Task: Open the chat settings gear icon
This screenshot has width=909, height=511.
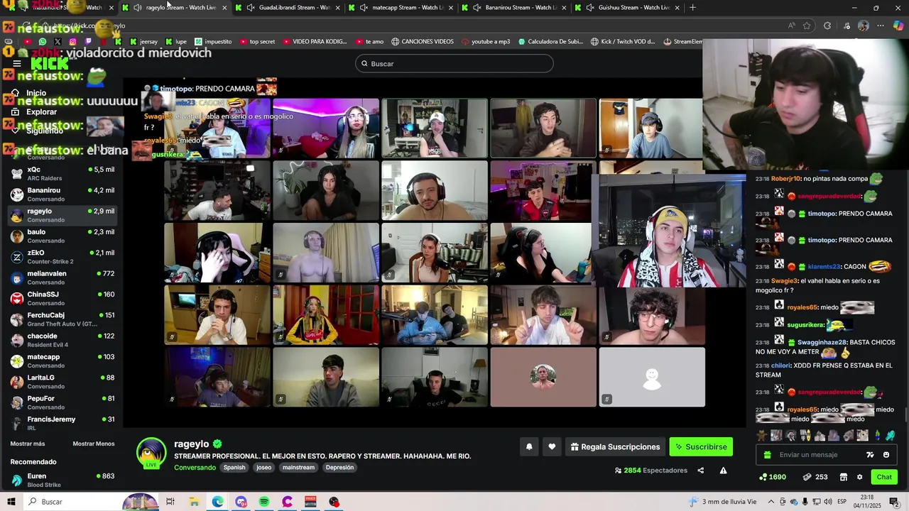Action: [x=859, y=477]
